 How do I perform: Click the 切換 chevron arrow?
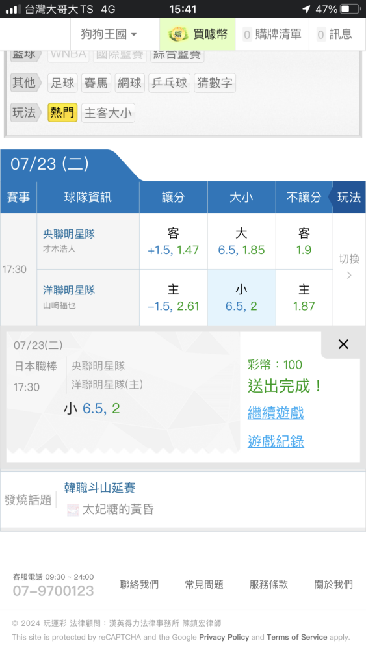click(x=349, y=275)
